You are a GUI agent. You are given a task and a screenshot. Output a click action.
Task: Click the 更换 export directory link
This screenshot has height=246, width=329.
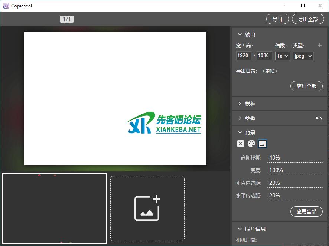point(270,71)
